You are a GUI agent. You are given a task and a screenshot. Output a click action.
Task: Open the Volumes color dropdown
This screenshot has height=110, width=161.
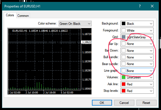[137, 77]
